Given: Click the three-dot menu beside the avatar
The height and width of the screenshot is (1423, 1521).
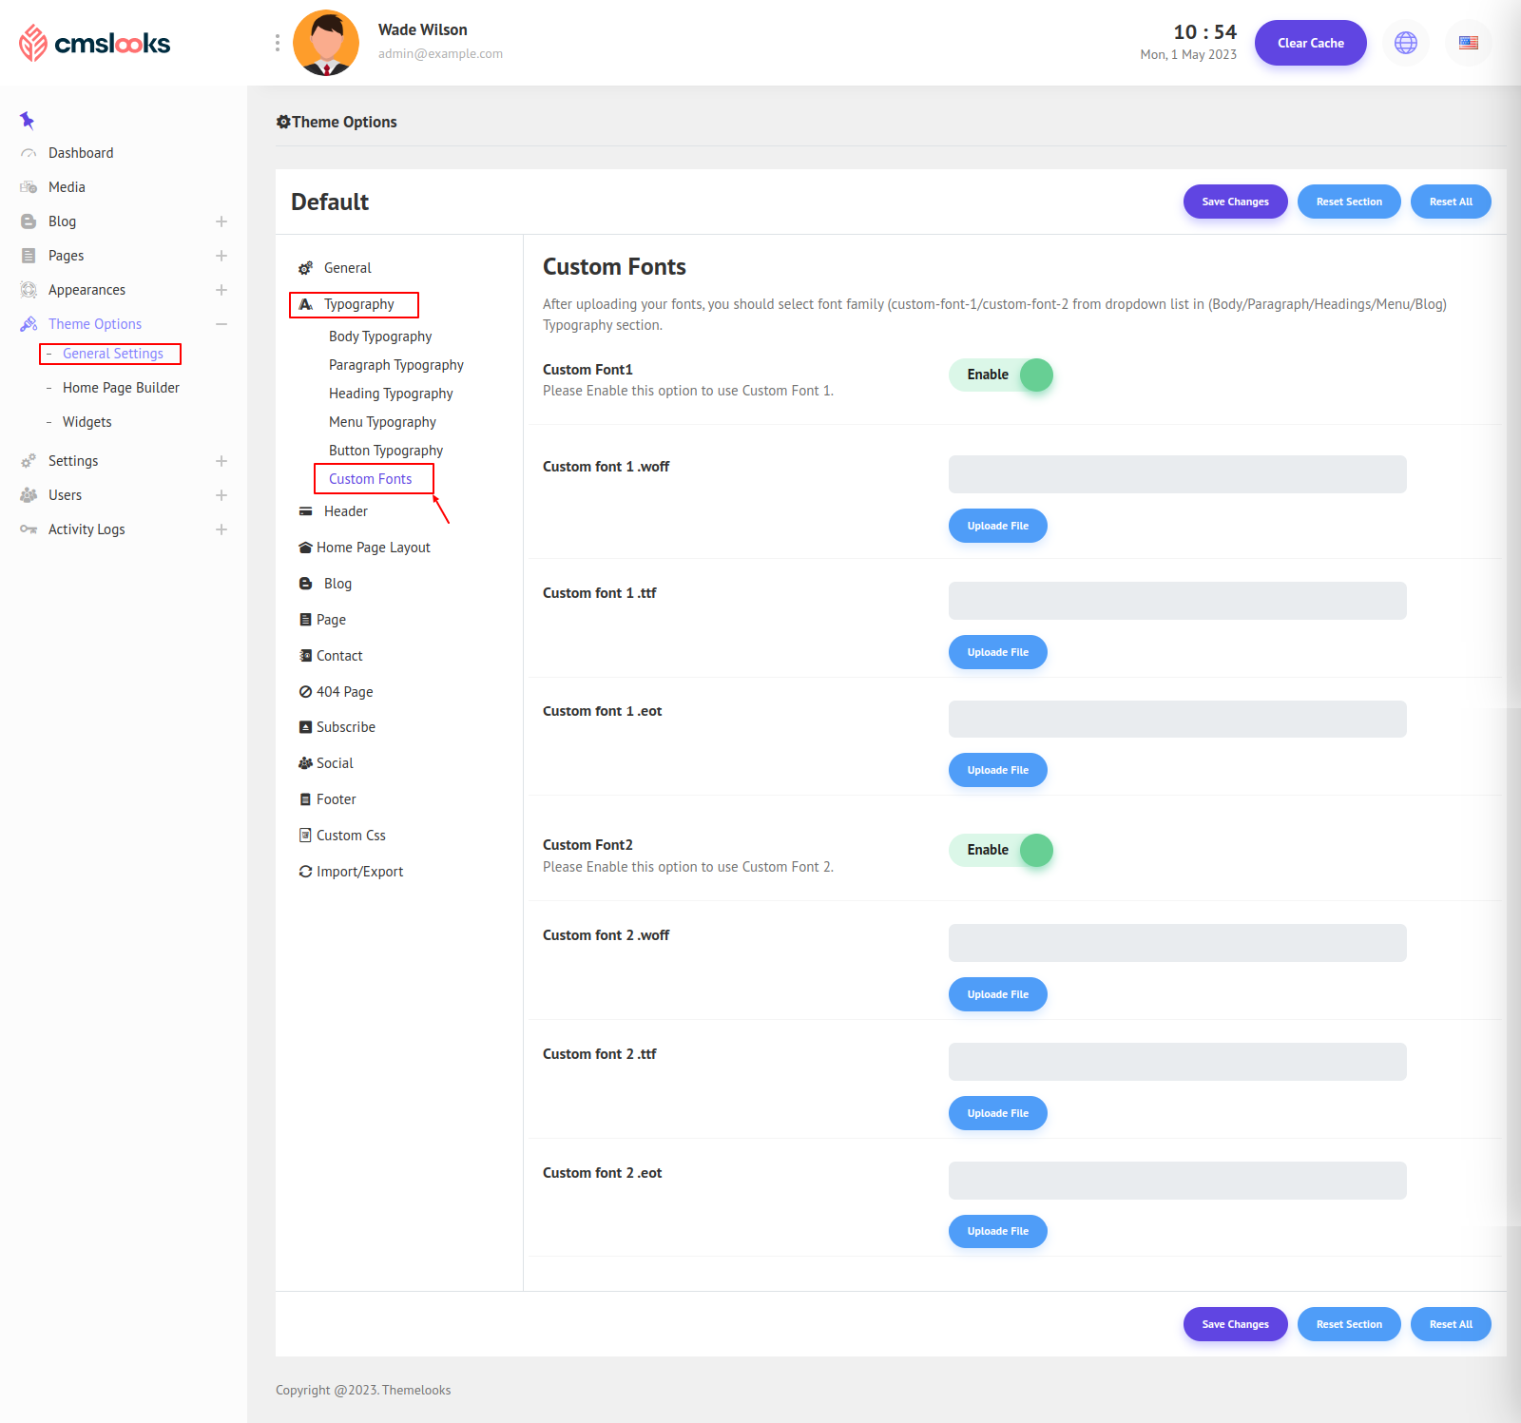Looking at the screenshot, I should click(x=277, y=43).
